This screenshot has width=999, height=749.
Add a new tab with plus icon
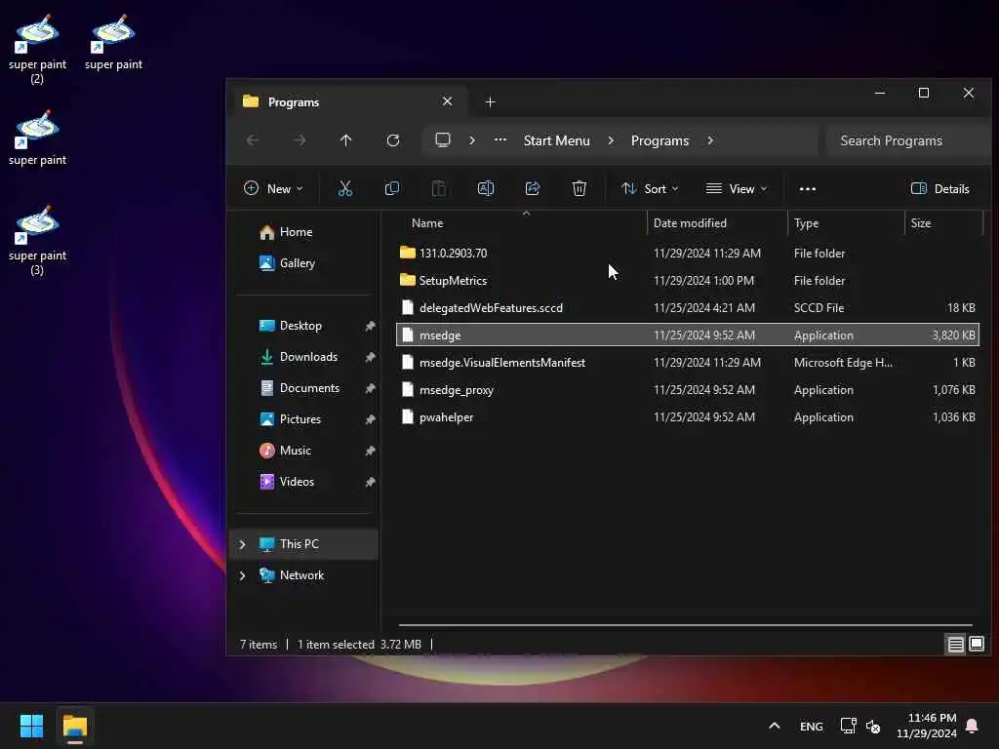tap(490, 101)
